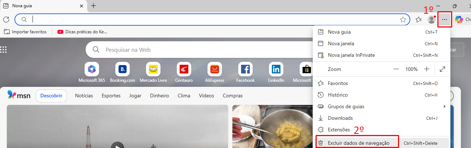Play the video in the left news card

(x=117, y=145)
